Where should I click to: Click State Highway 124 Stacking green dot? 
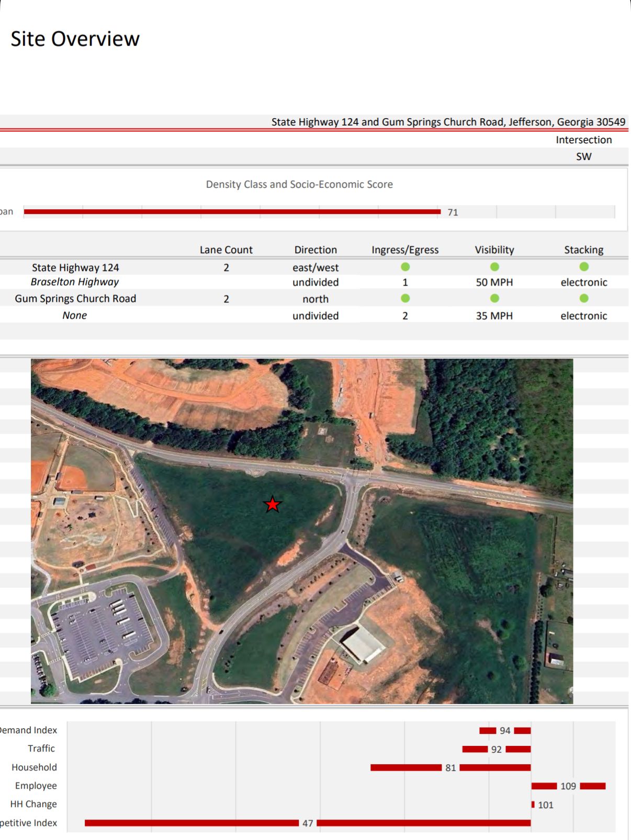coord(584,267)
